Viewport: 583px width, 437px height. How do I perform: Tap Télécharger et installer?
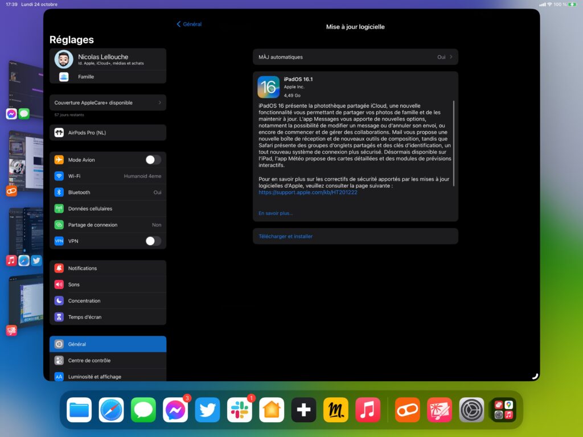(286, 236)
